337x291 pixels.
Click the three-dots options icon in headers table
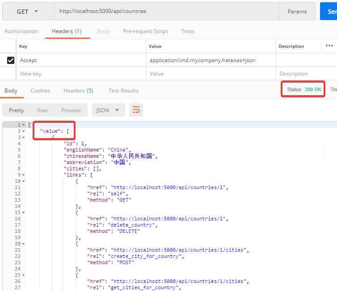coord(329,46)
